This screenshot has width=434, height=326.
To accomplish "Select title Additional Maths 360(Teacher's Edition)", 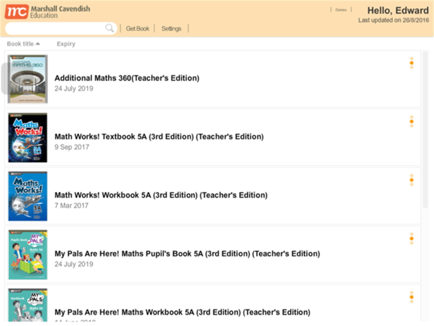I will 127,78.
